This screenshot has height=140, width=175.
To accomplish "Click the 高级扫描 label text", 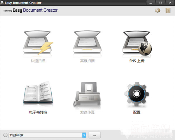I will tap(87, 61).
